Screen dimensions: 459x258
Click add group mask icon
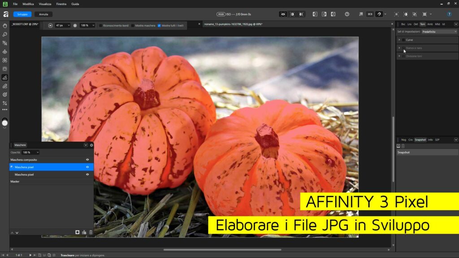pyautogui.click(x=84, y=232)
